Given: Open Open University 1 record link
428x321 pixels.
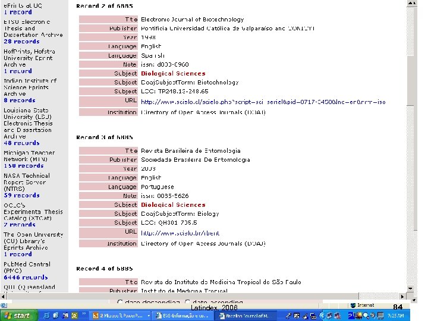Looking at the screenshot, I should coord(18,254).
